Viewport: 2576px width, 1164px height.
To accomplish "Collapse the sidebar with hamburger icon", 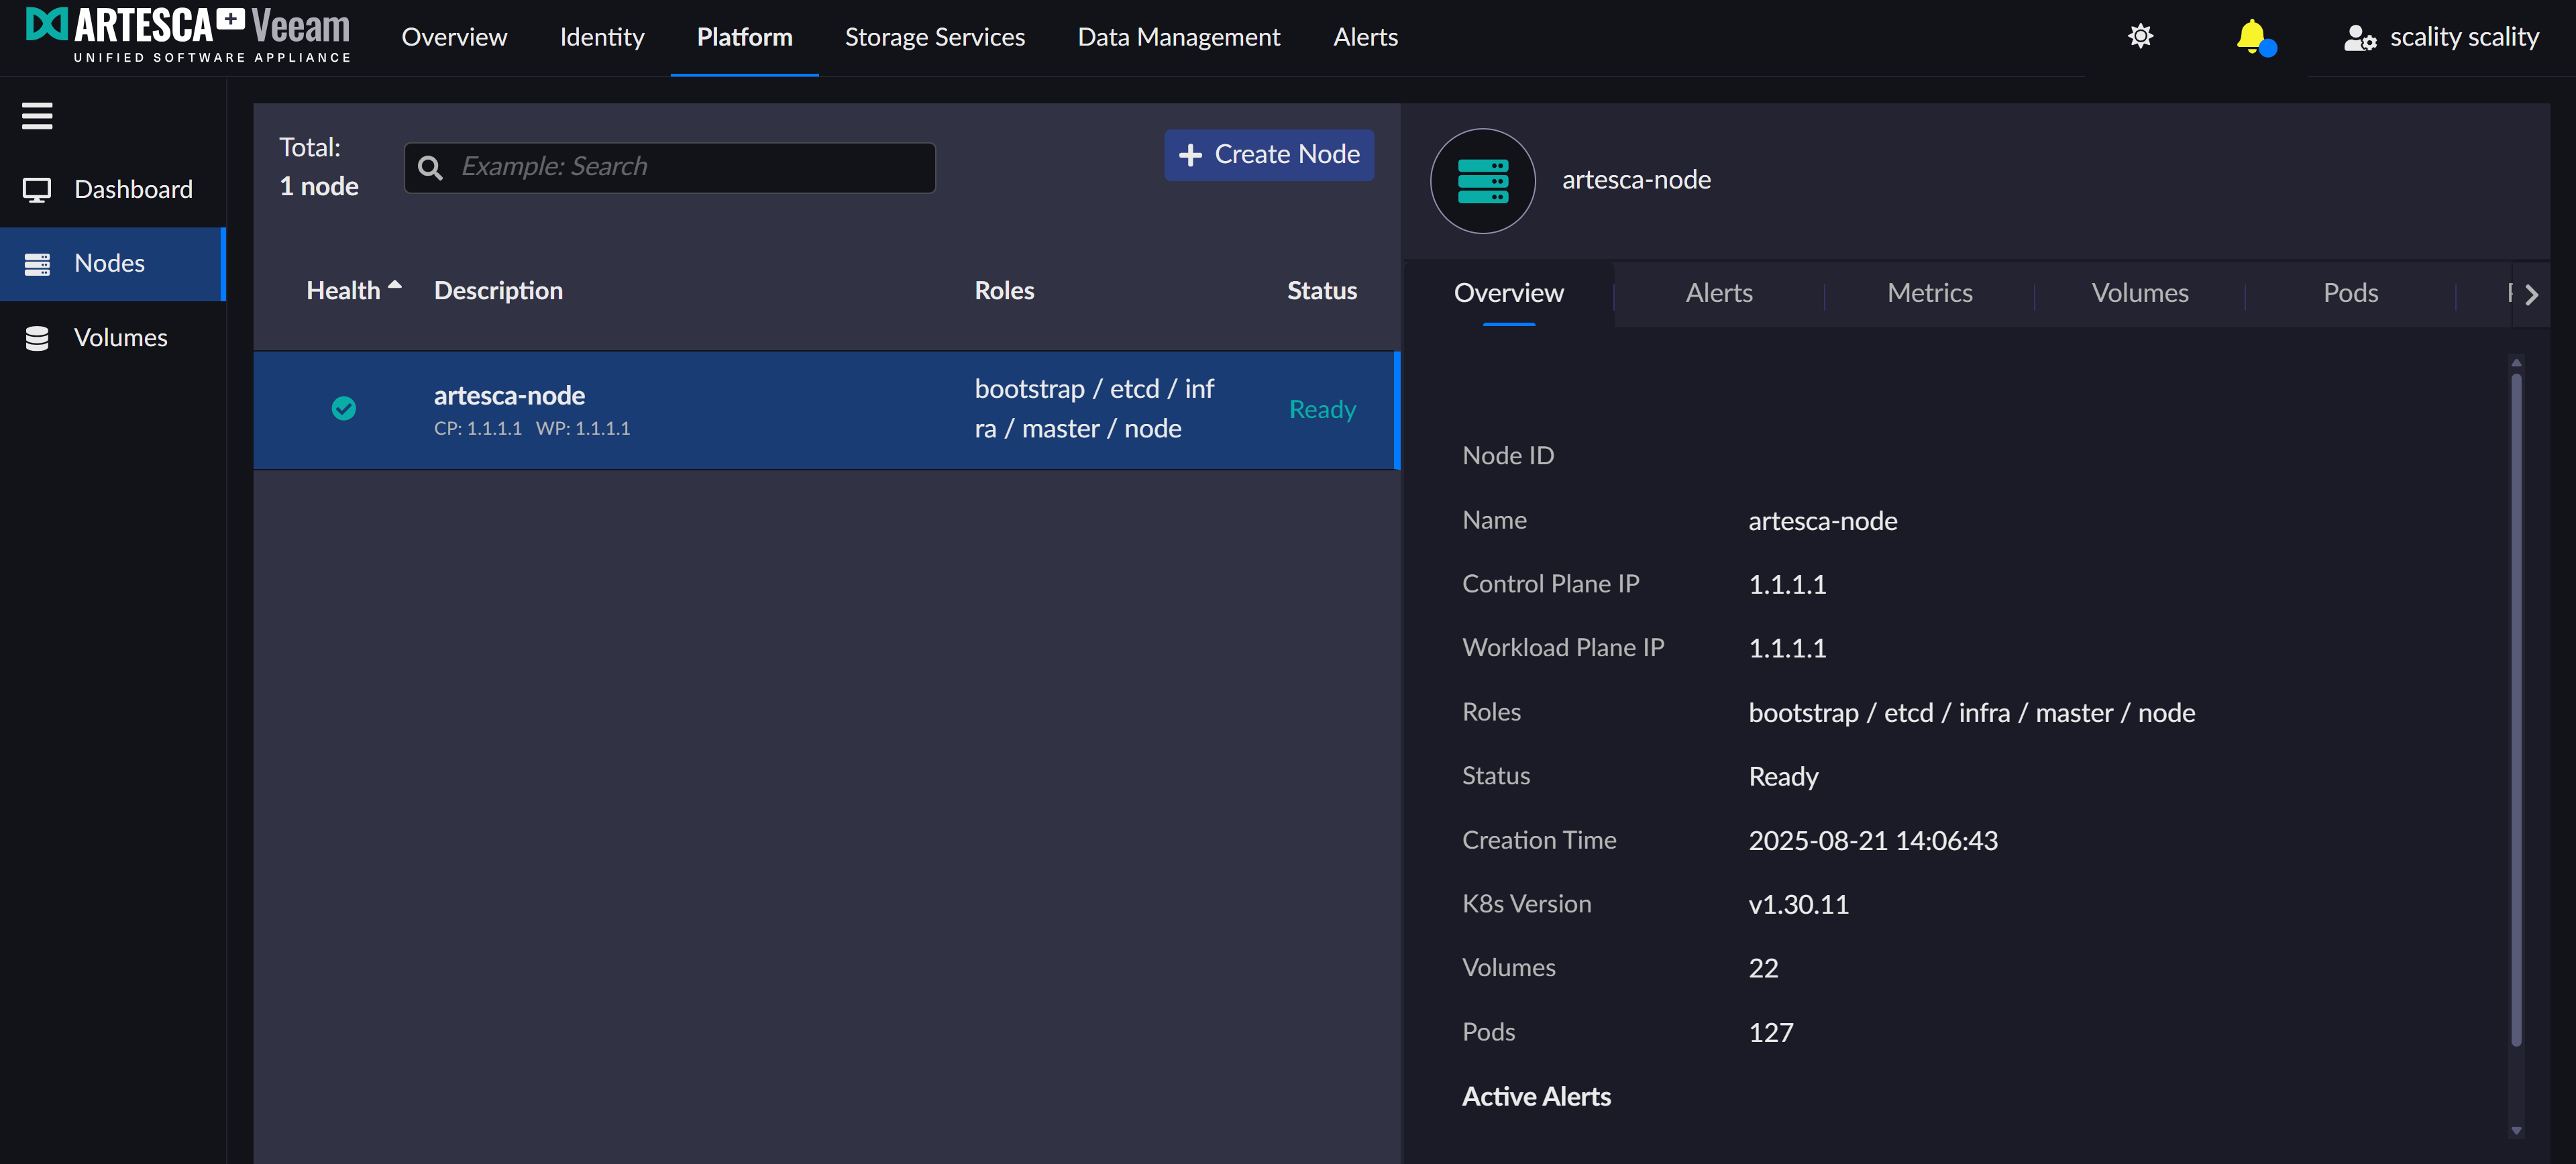I will click(37, 116).
